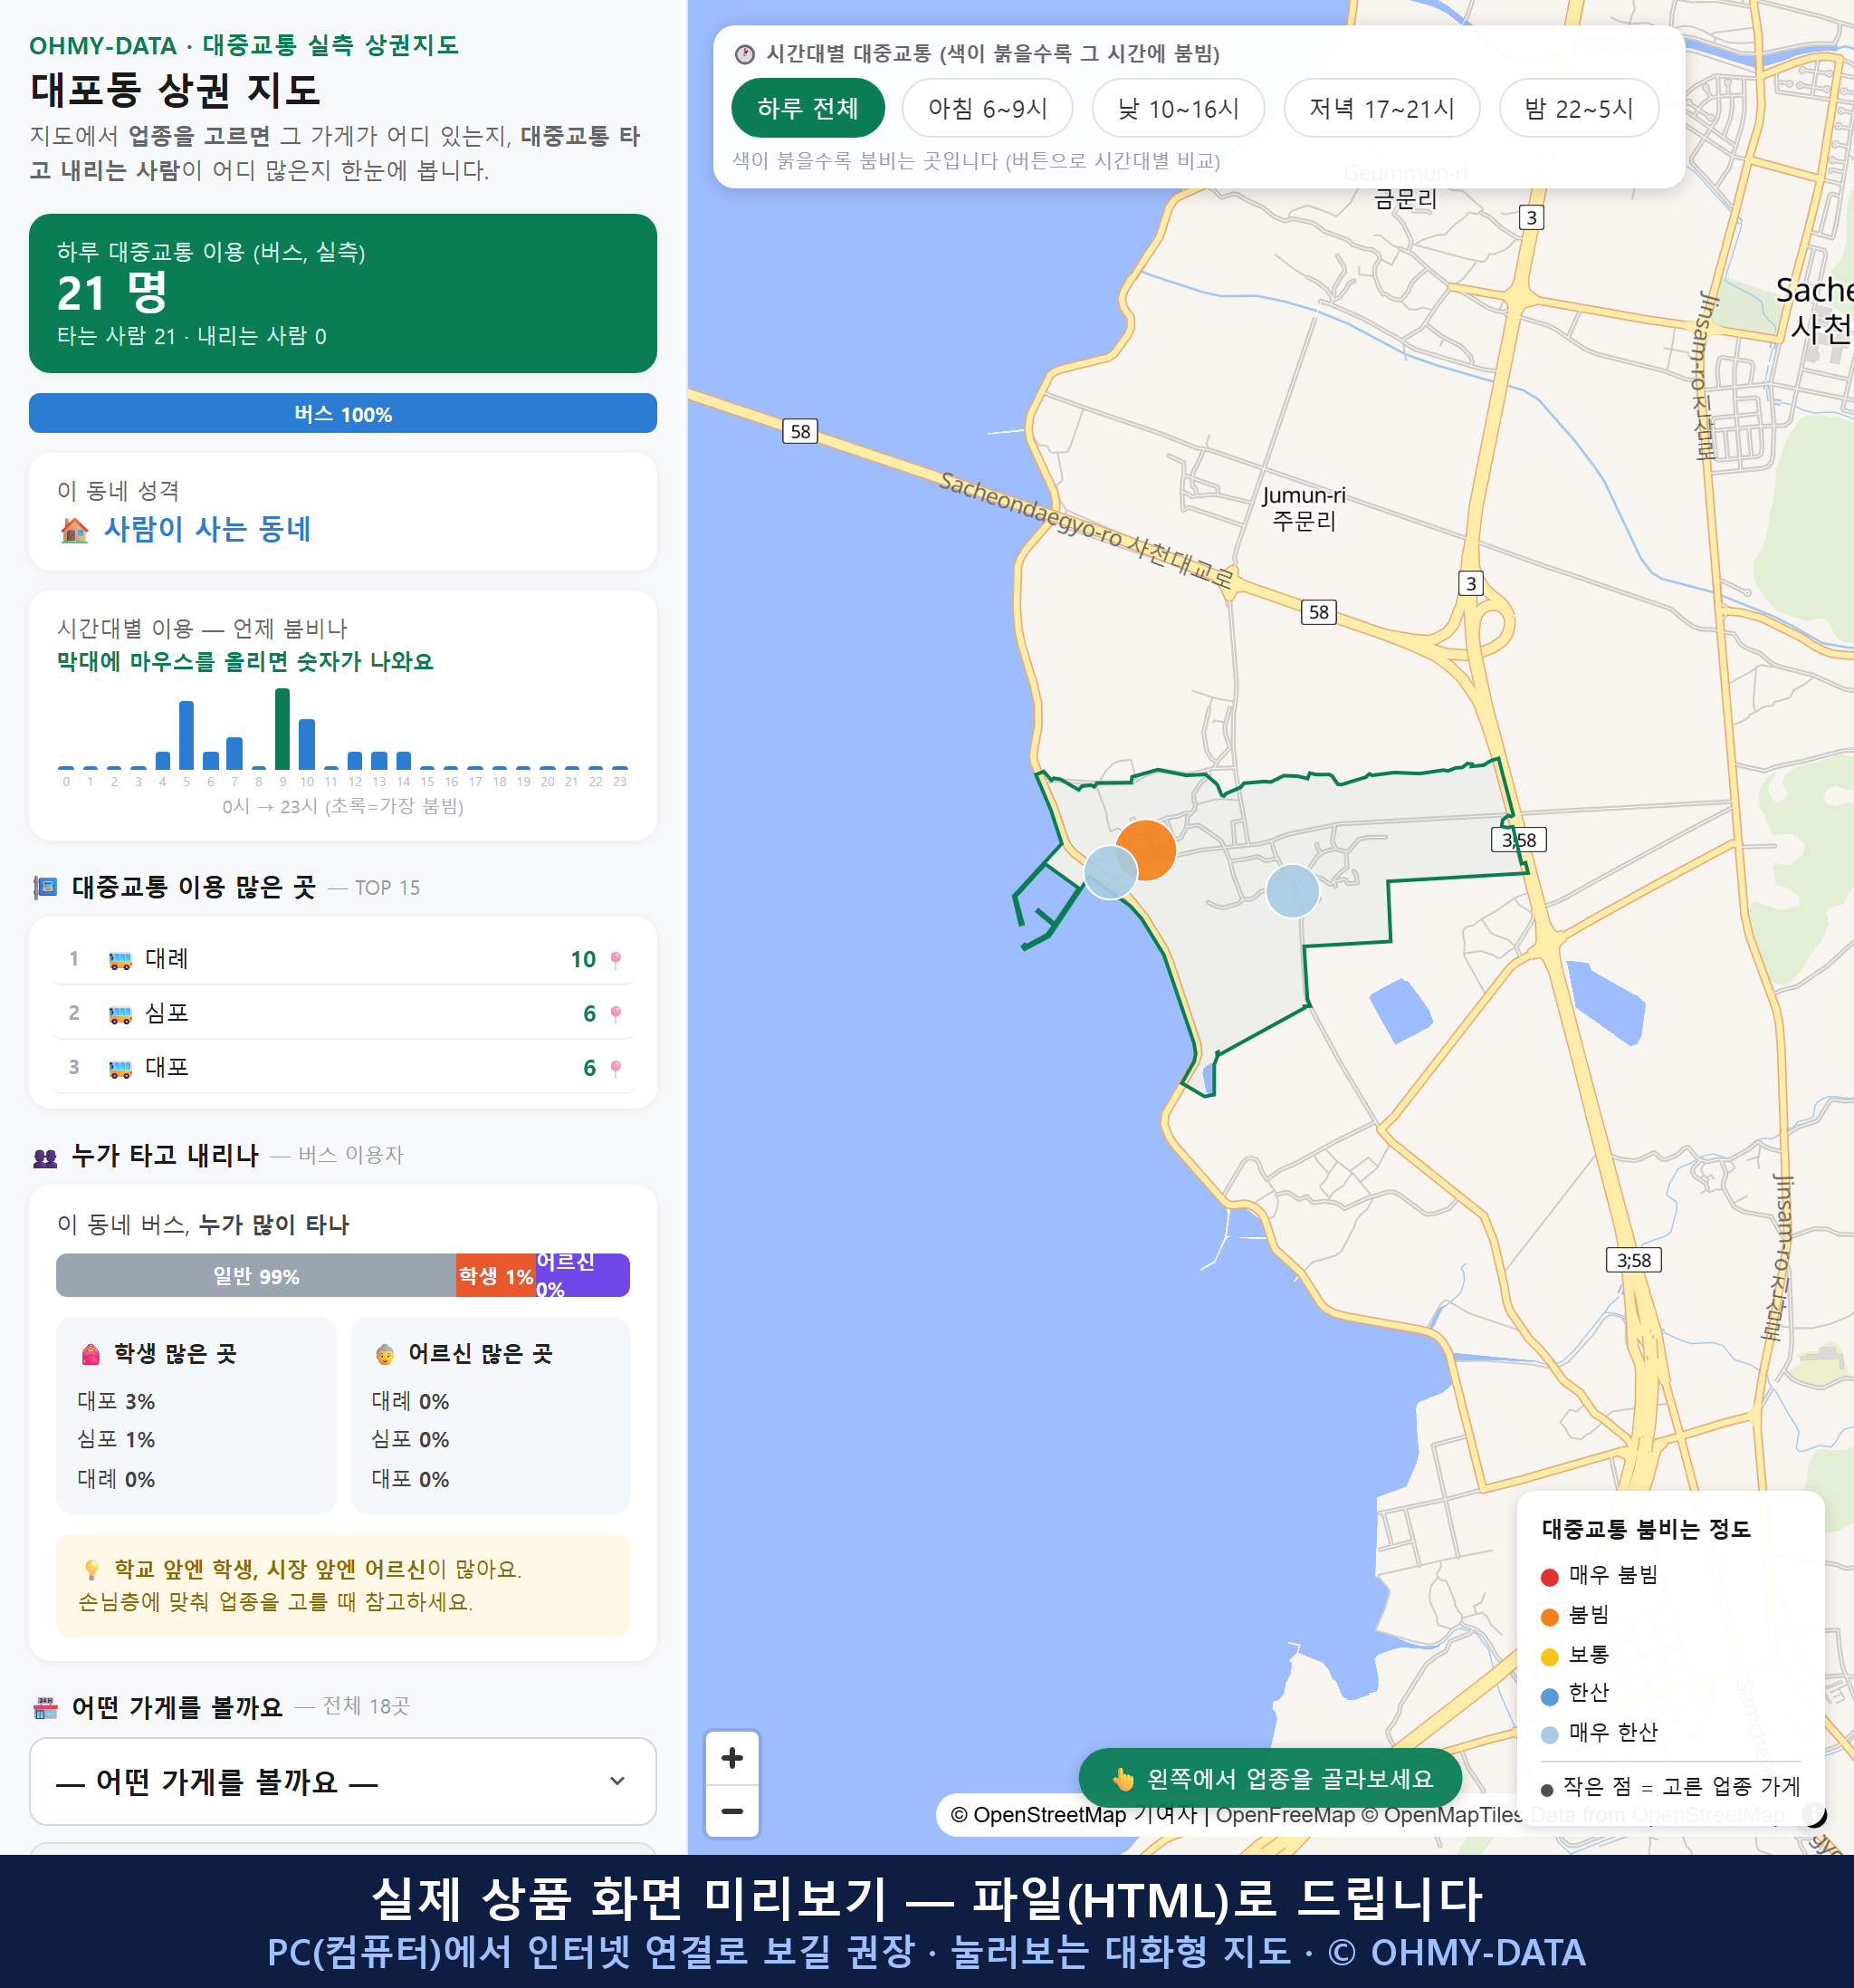1854x1988 pixels.
Task: Select the 밤 22~5시 time filter
Action: coord(1579,108)
